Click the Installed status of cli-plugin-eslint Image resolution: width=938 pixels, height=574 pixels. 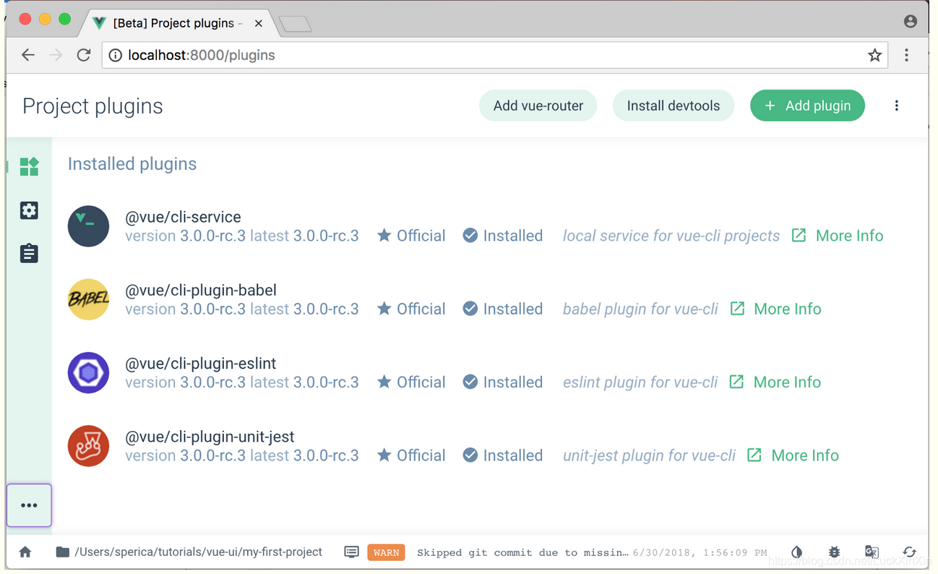(503, 382)
